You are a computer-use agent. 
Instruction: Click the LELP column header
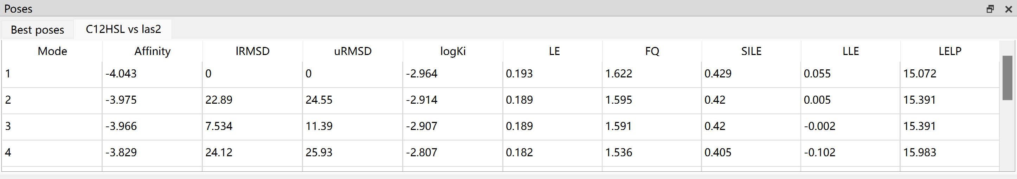pos(950,51)
